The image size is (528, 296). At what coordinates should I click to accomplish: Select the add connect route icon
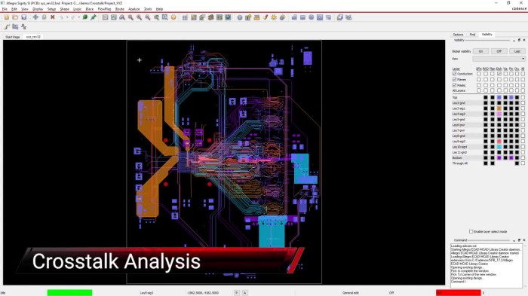(x=7, y=26)
